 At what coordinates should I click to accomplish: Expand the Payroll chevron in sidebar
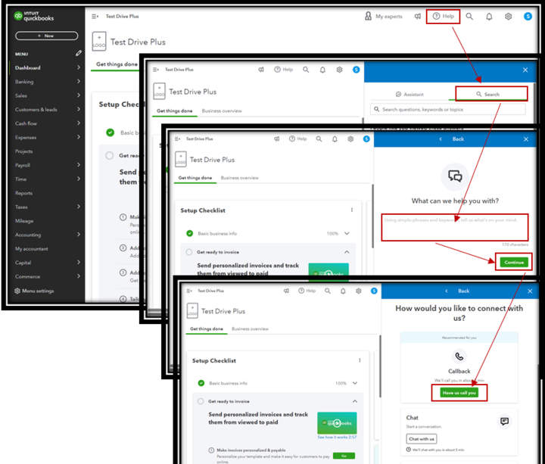[79, 165]
